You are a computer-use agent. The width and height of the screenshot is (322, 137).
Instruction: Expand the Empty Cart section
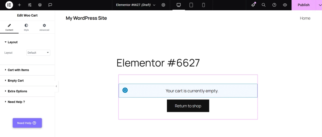(16, 81)
